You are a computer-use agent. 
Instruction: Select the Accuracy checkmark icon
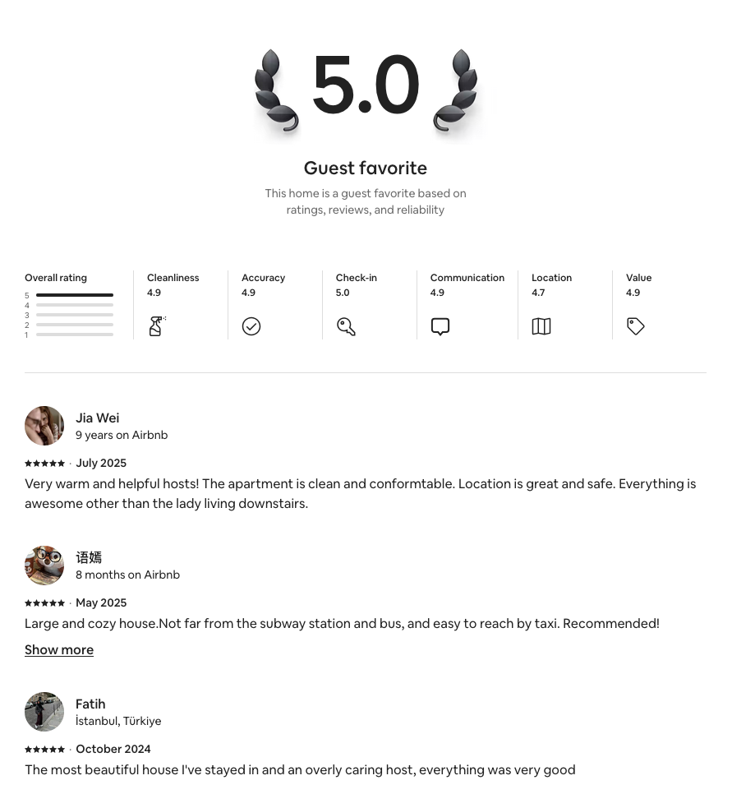point(251,326)
